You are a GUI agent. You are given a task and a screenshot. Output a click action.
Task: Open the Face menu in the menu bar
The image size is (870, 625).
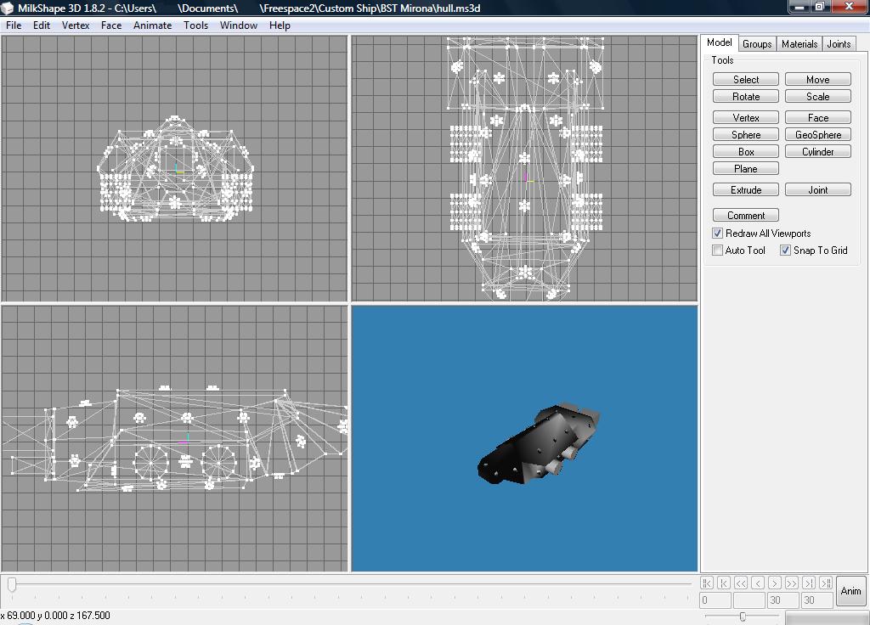click(x=111, y=25)
